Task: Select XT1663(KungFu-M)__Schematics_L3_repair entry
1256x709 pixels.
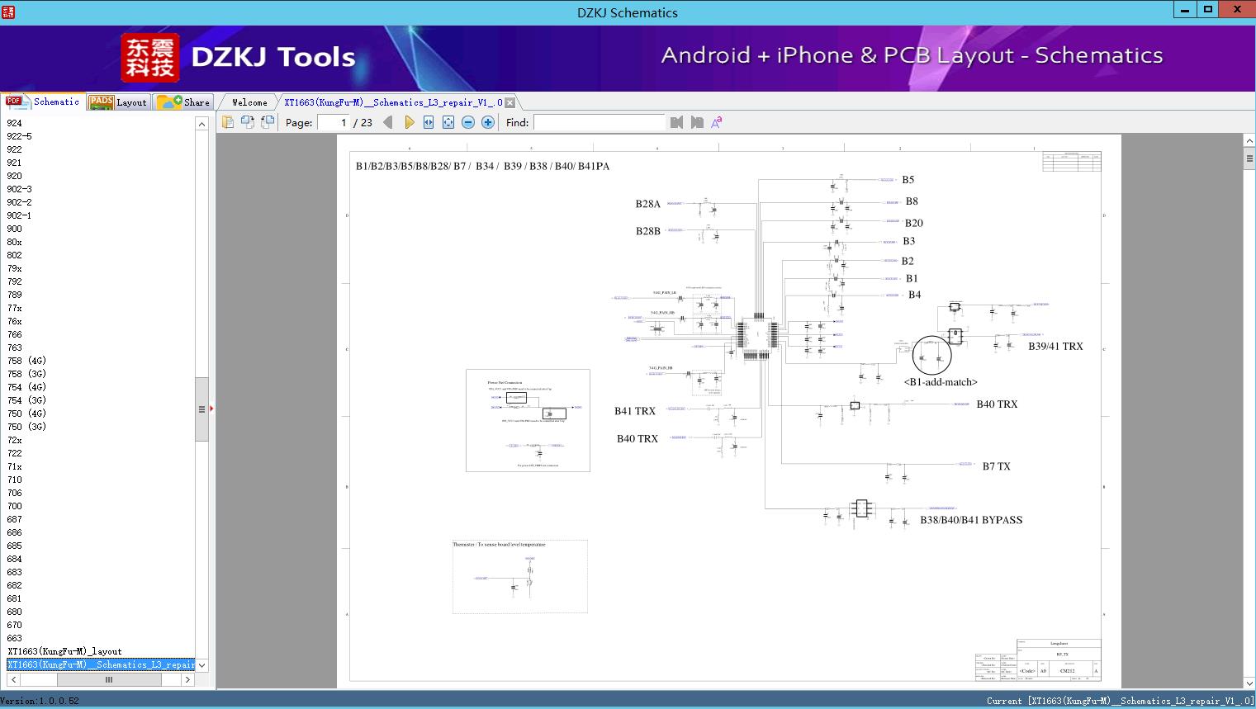Action: [101, 664]
